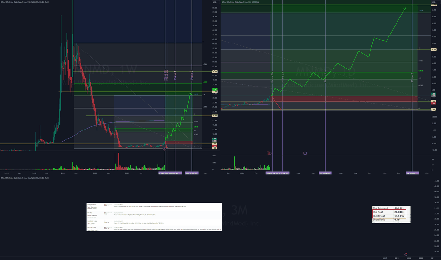Click the 31 Dec '24 date label on daily axis
Image resolution: width=441 pixels, height=260 pixels.
tap(412, 173)
